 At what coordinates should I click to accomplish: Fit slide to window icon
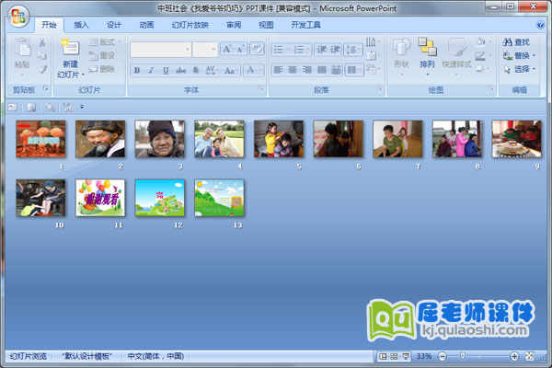click(x=530, y=356)
